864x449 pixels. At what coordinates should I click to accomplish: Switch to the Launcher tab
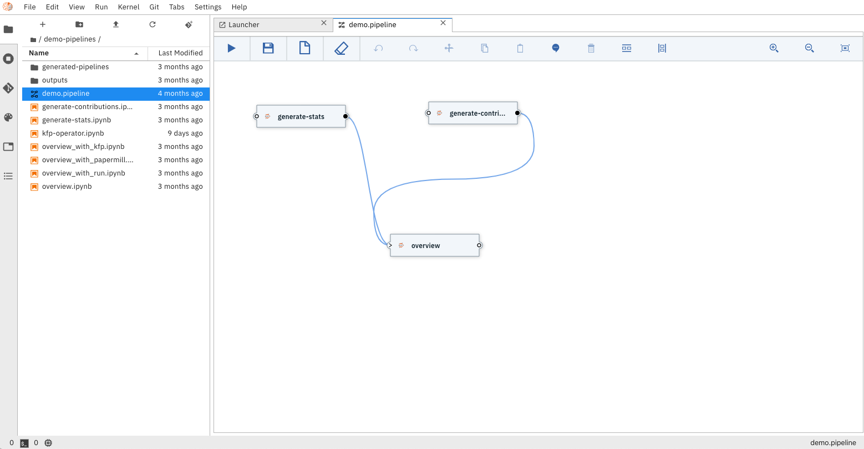273,25
